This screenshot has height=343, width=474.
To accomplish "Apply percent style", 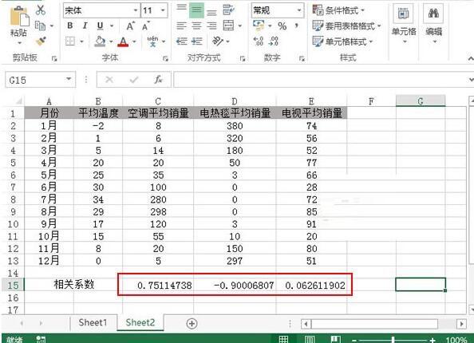I will (x=282, y=26).
